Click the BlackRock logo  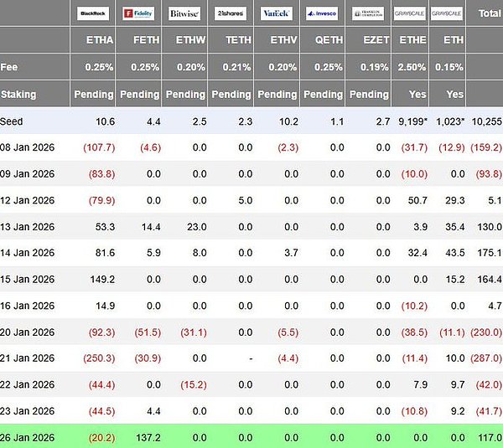pos(93,13)
